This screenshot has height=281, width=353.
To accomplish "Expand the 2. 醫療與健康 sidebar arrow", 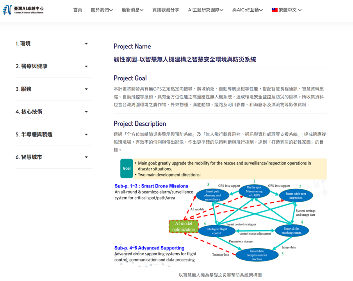I will (x=86, y=66).
